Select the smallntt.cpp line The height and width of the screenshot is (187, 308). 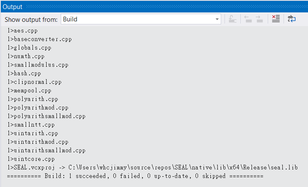[31, 125]
